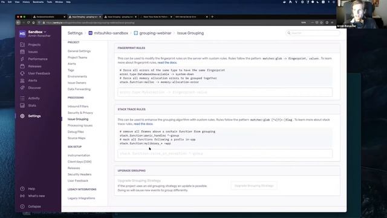
Task: Open the History menu
Action: tap(26, 2)
